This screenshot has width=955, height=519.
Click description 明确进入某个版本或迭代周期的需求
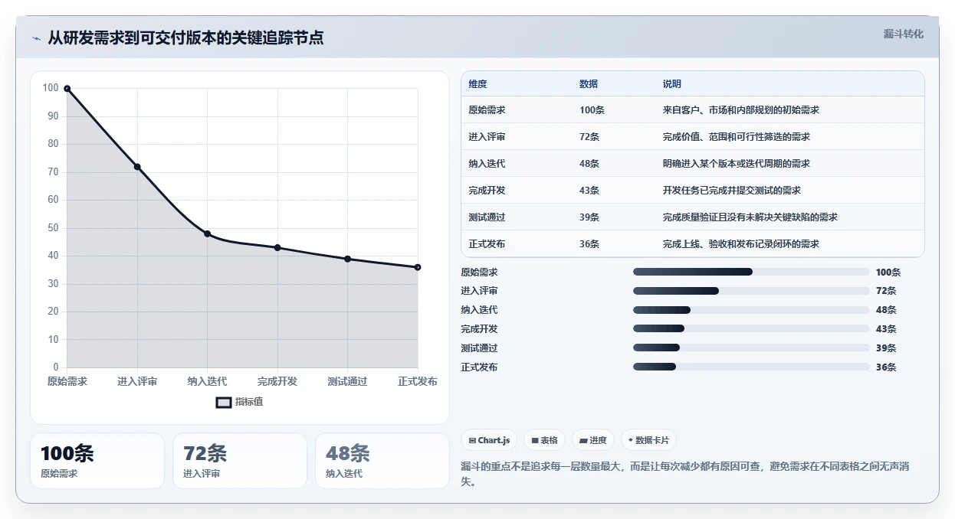click(737, 164)
